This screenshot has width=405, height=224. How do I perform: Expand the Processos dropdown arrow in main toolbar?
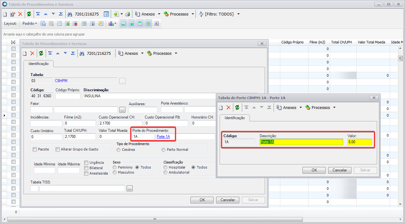click(x=193, y=14)
